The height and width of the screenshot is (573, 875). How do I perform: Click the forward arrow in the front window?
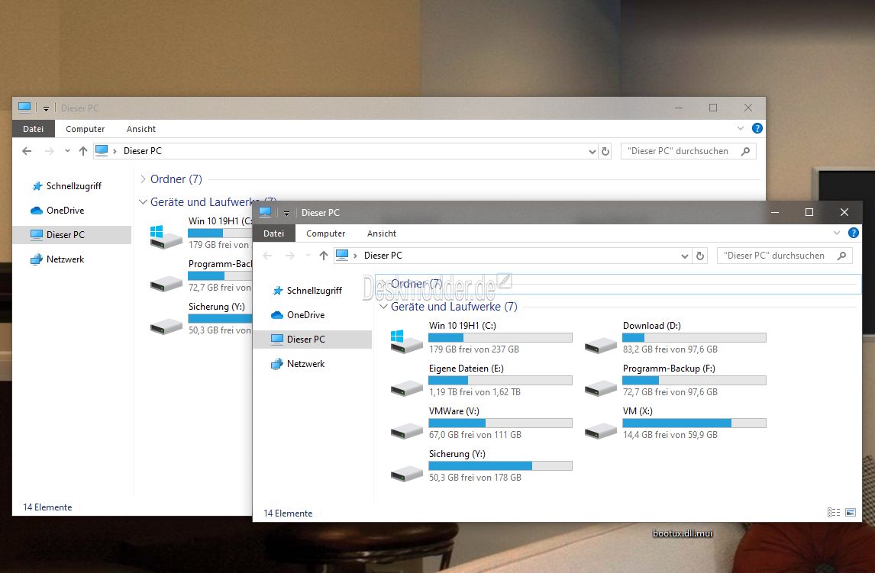(x=289, y=256)
